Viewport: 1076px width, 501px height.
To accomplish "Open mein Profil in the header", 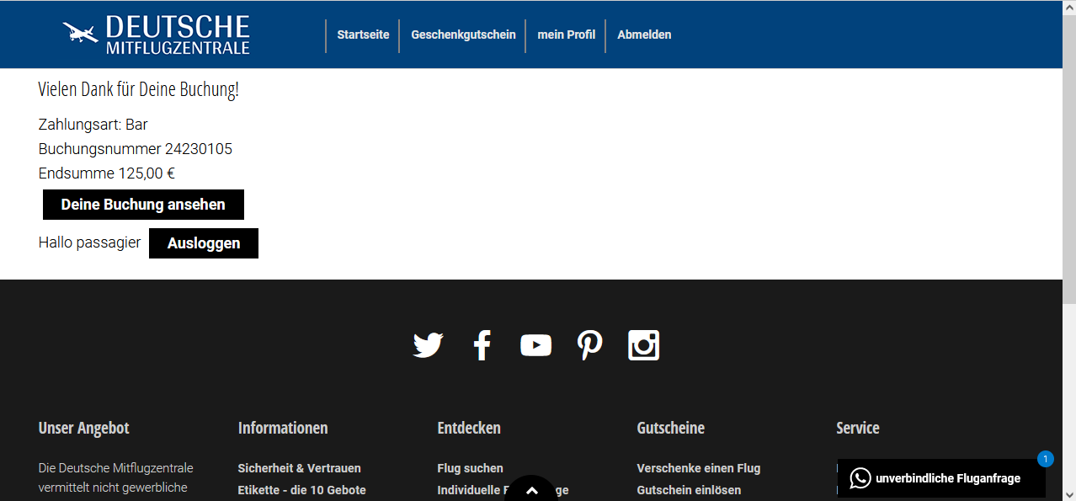I will 566,35.
